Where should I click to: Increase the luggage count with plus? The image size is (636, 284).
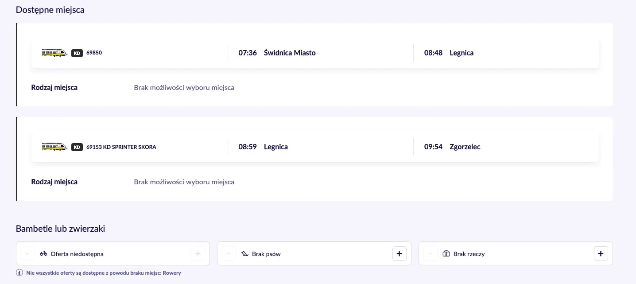coord(601,254)
